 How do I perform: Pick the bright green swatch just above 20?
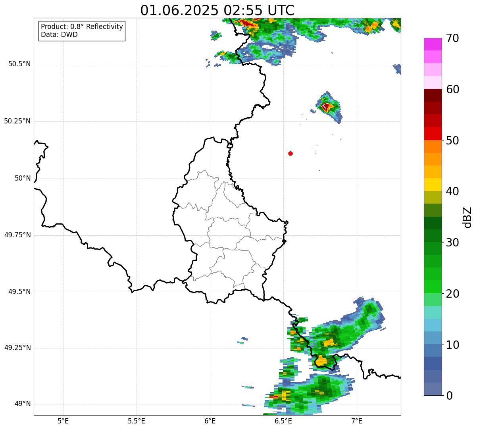433,287
